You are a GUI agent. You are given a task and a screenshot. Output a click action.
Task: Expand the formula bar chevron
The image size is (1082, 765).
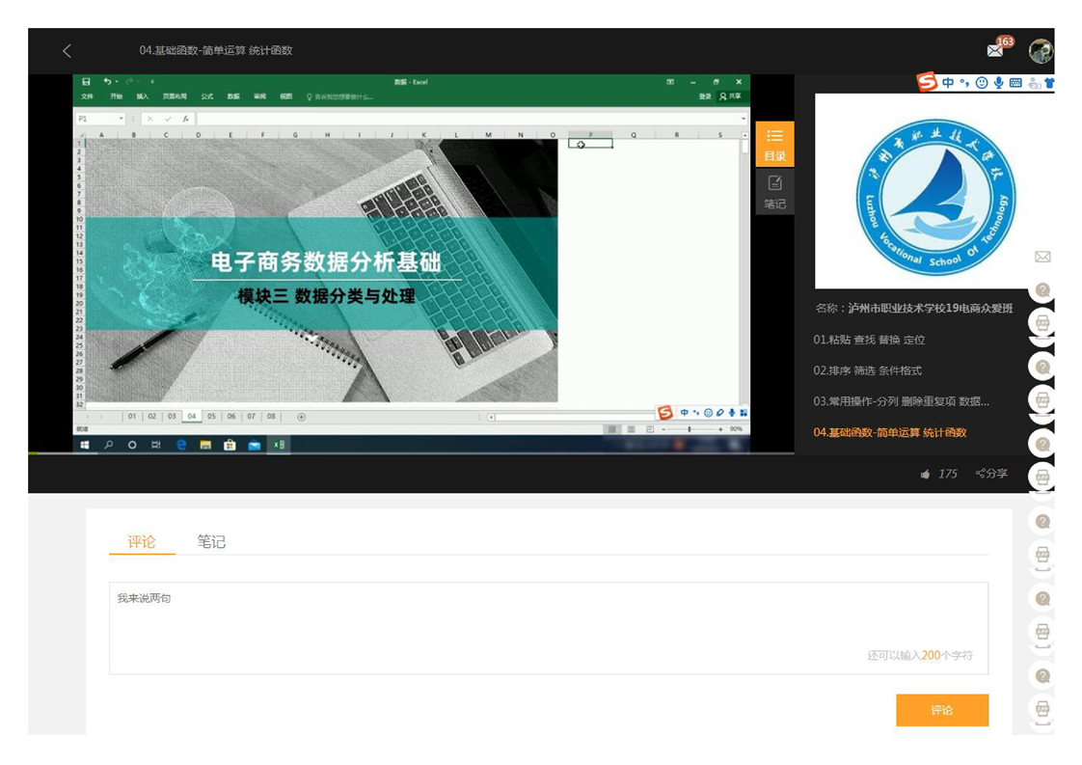point(744,119)
